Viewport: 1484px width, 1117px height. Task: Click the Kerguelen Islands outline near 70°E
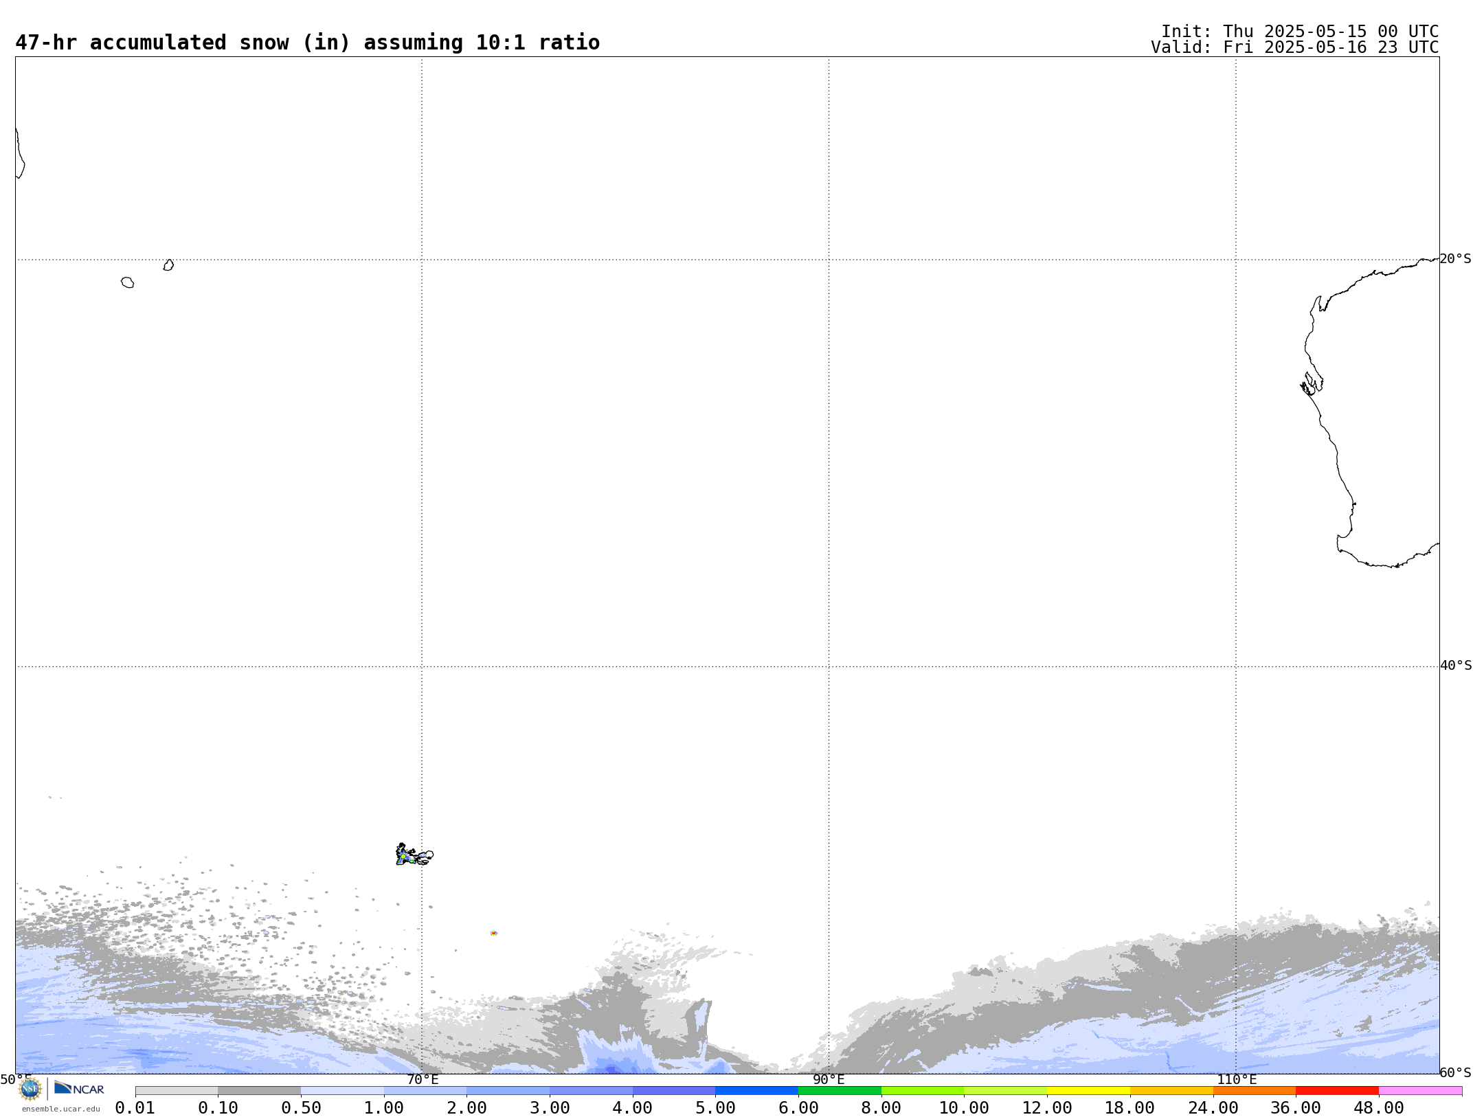(414, 855)
